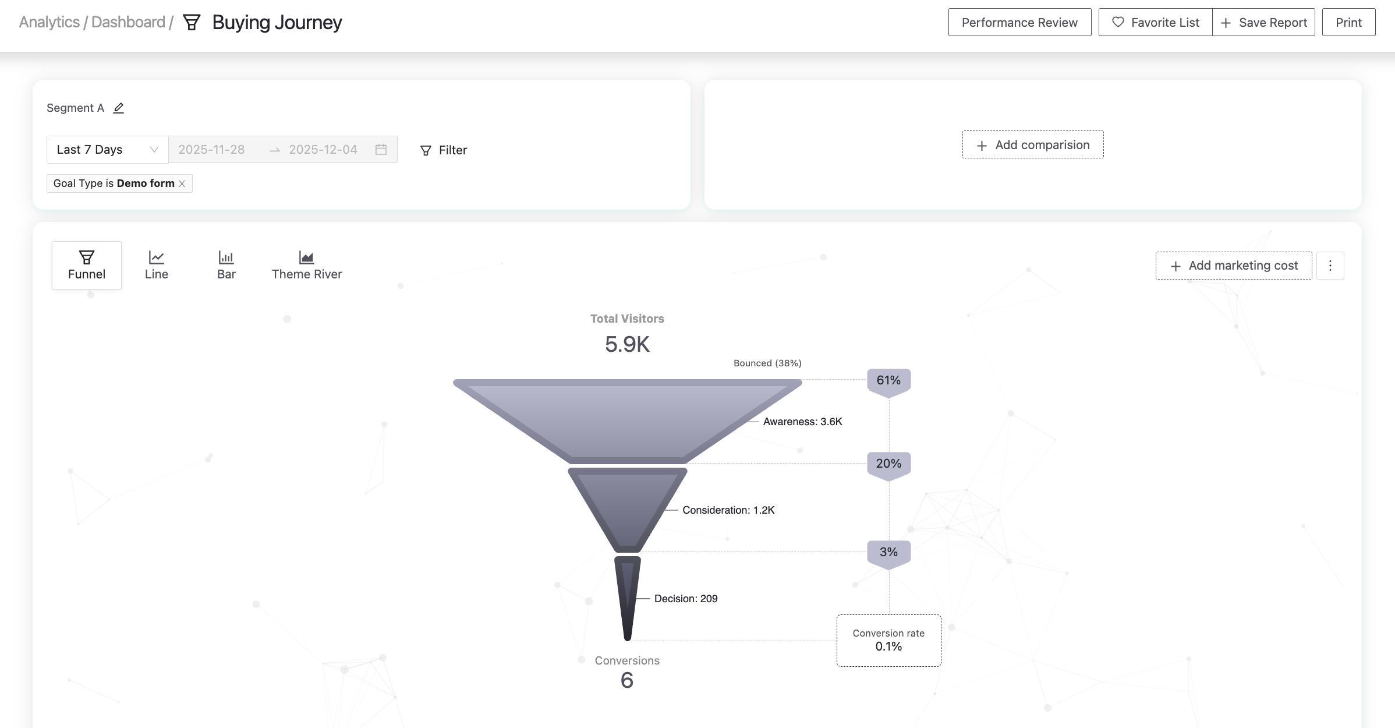Image resolution: width=1395 pixels, height=728 pixels.
Task: Open the three-dot chart options menu
Action: [1330, 266]
